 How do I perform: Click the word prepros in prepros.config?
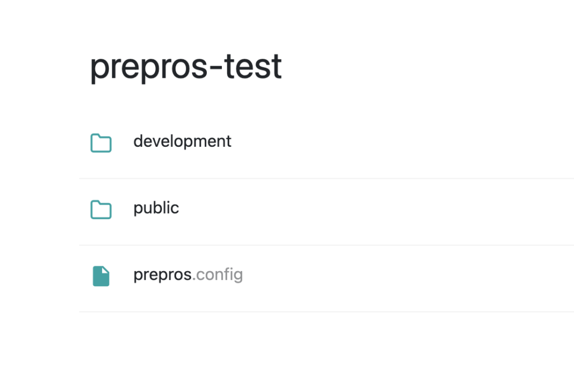tap(163, 275)
